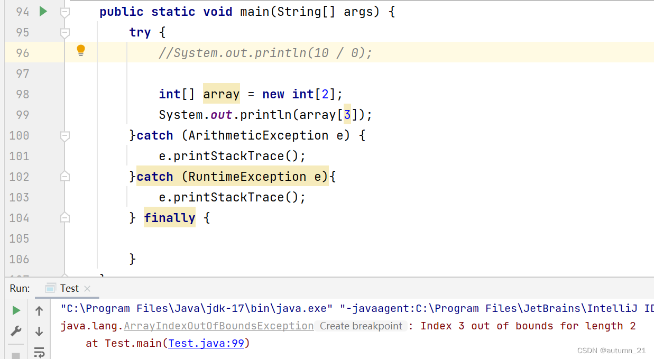Click the Run: panel label

point(20,288)
